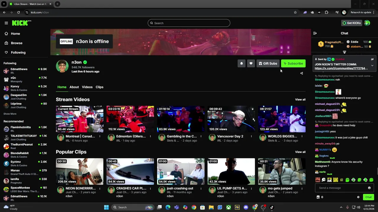Open Xbox app from the taskbar
378x212 pixels.
click(228, 207)
